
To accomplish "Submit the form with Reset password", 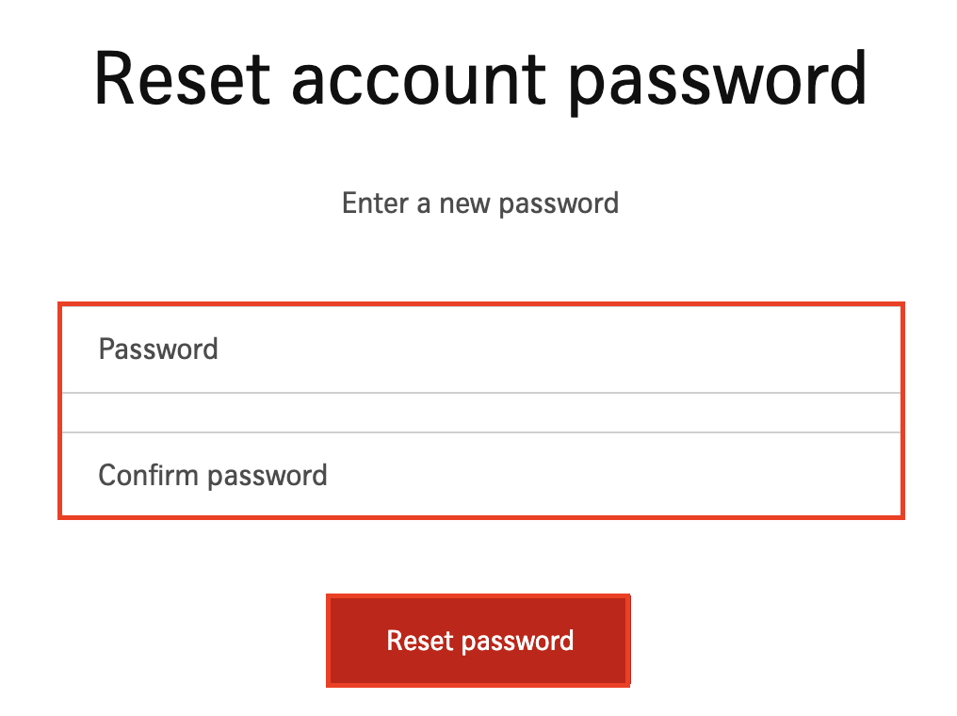I will [478, 641].
